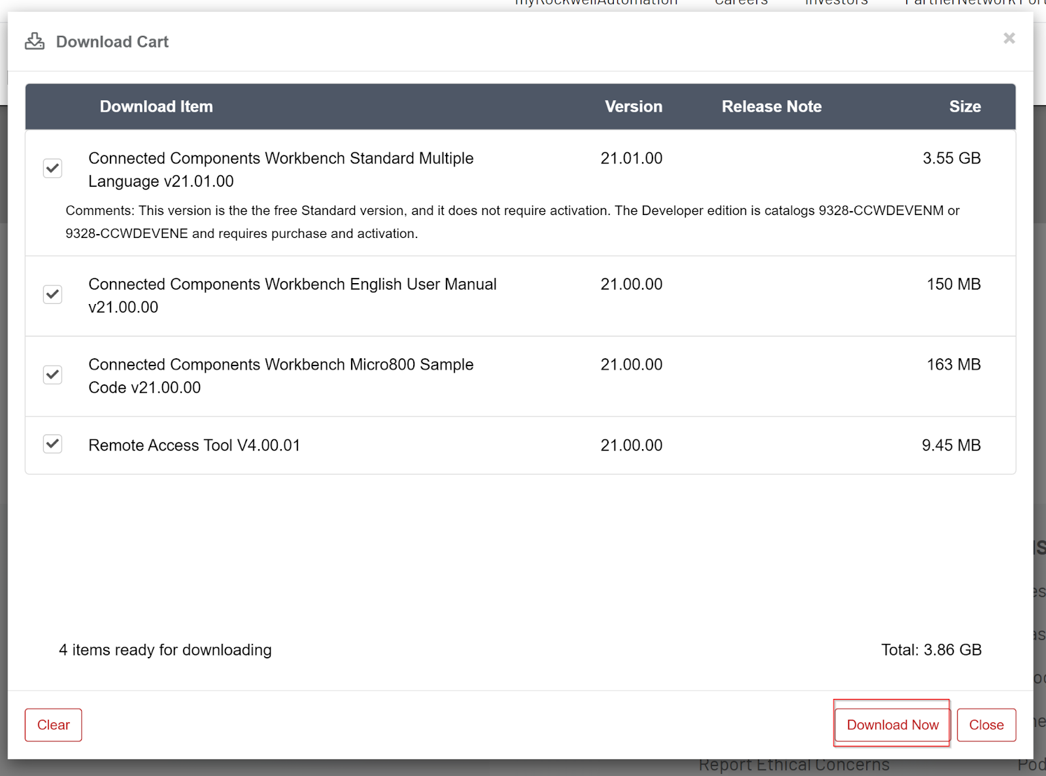Open Report Ethical Concerns link in background page
This screenshot has width=1046, height=776.
794,765
